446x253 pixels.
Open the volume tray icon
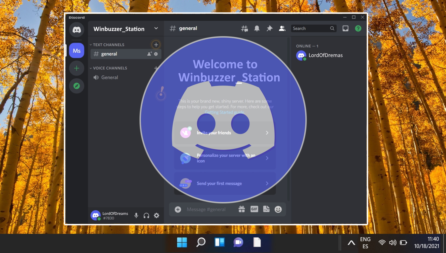[393, 243]
